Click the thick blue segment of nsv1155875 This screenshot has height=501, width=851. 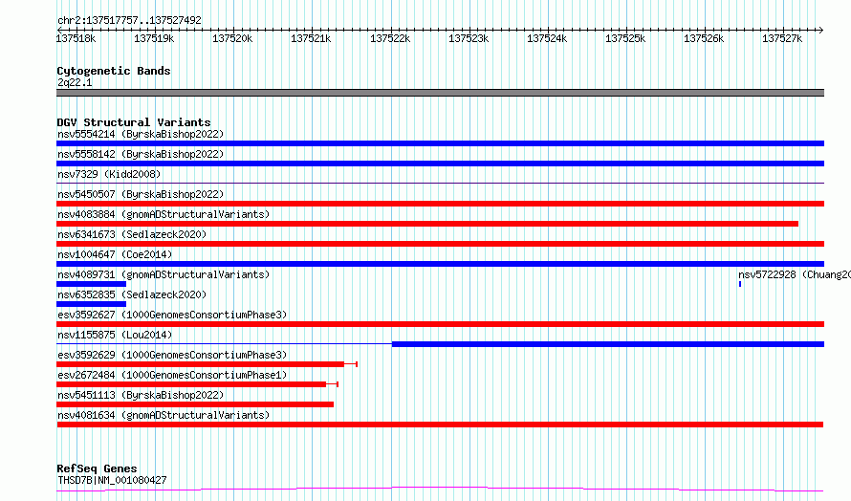pos(608,344)
